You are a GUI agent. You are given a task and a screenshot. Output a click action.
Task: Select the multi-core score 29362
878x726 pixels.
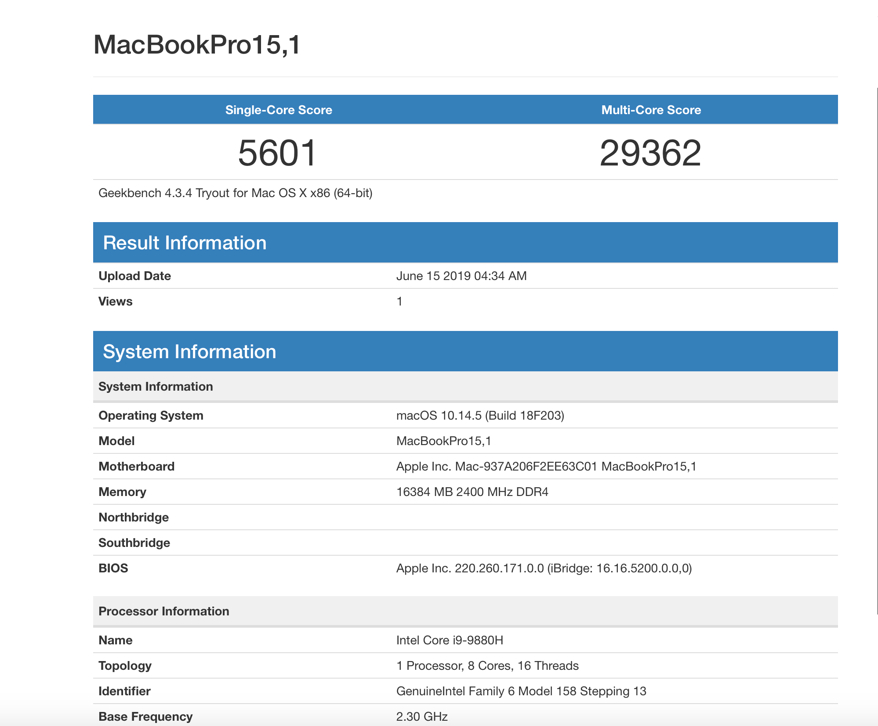650,153
